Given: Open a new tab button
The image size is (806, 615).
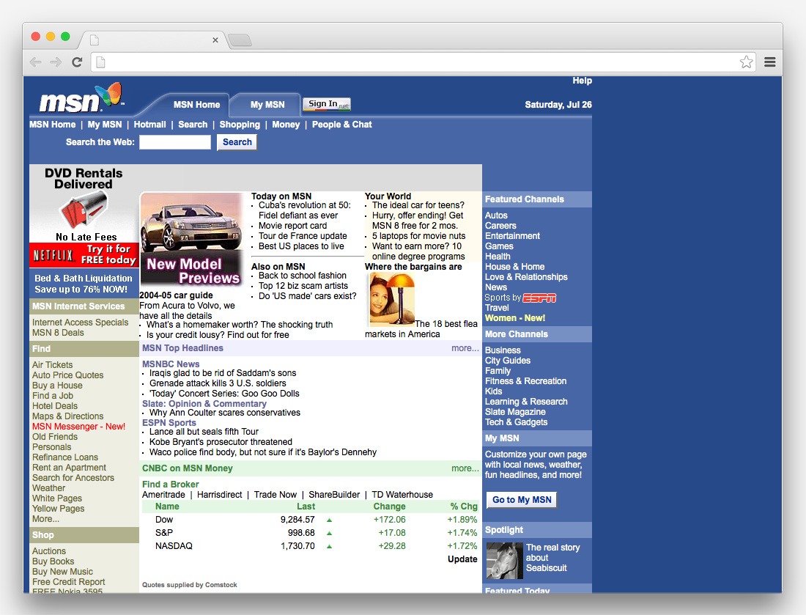Looking at the screenshot, I should [x=240, y=40].
